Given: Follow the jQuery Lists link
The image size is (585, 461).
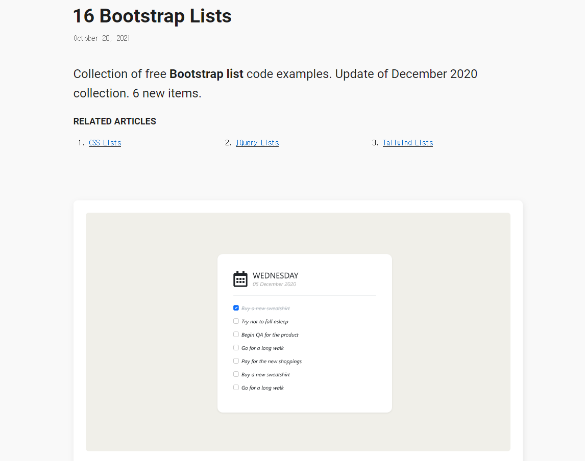Looking at the screenshot, I should pyautogui.click(x=257, y=143).
